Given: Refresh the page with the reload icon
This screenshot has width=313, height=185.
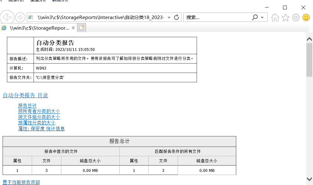Looking at the screenshot, I should pos(176,17).
